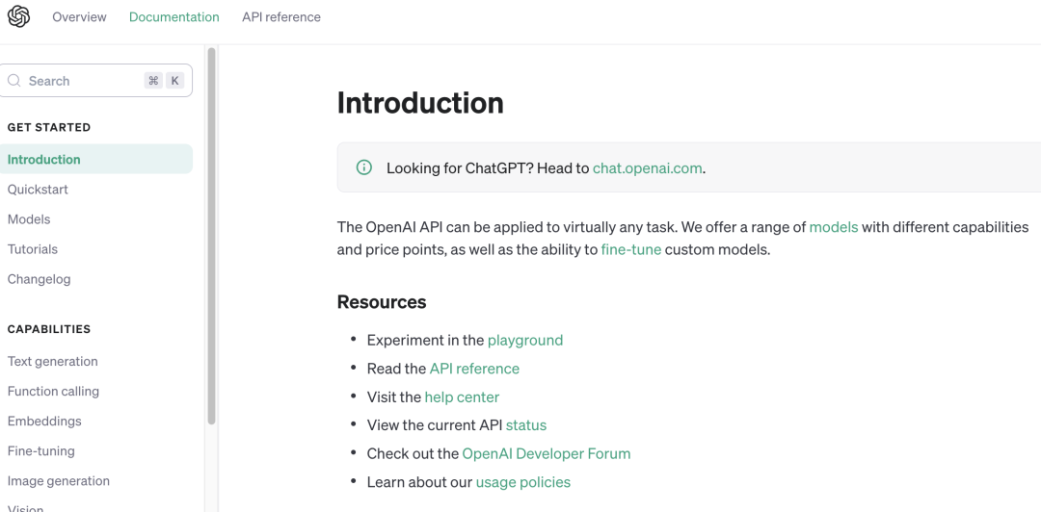Select Introduction in the sidebar
The width and height of the screenshot is (1041, 512).
(x=95, y=159)
